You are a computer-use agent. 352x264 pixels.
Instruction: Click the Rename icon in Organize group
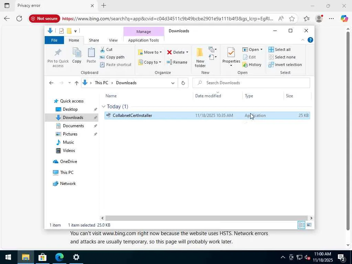(x=169, y=62)
